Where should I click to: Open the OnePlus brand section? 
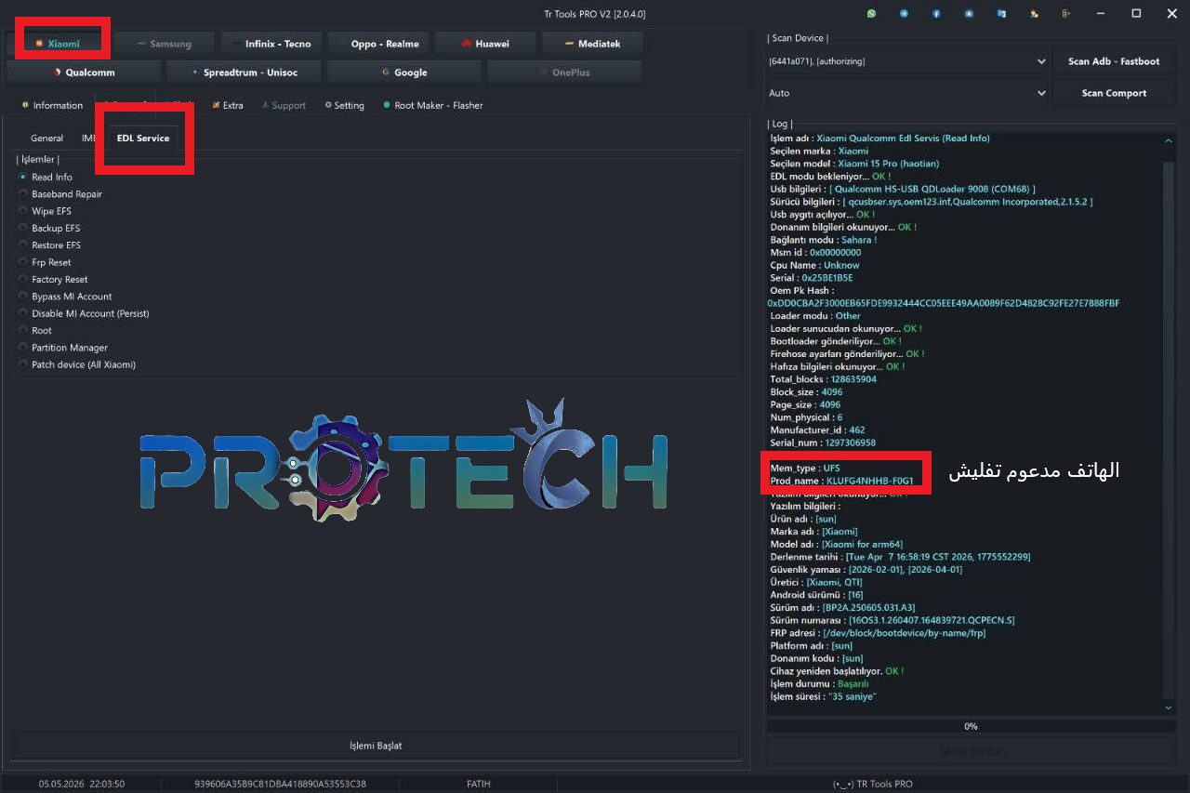click(564, 72)
